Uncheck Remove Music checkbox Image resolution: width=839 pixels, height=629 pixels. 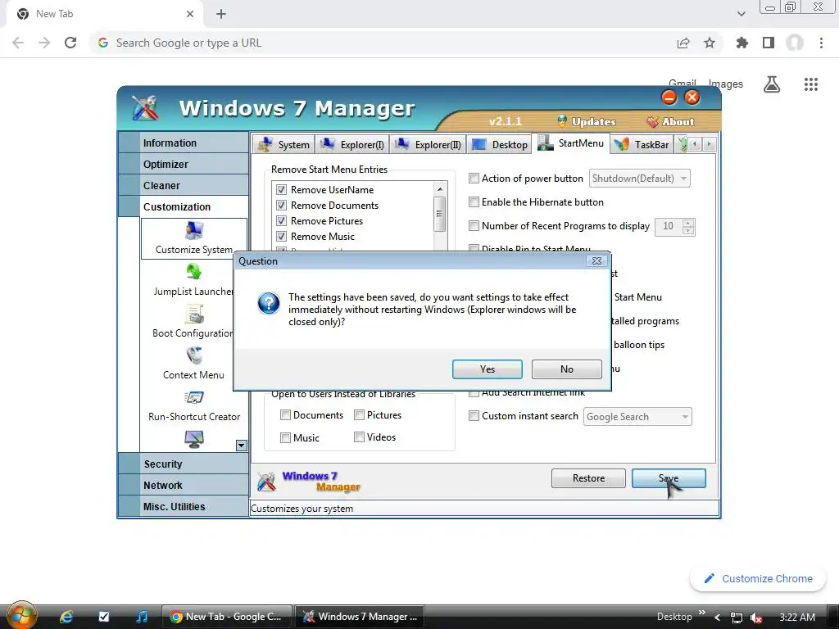click(282, 237)
